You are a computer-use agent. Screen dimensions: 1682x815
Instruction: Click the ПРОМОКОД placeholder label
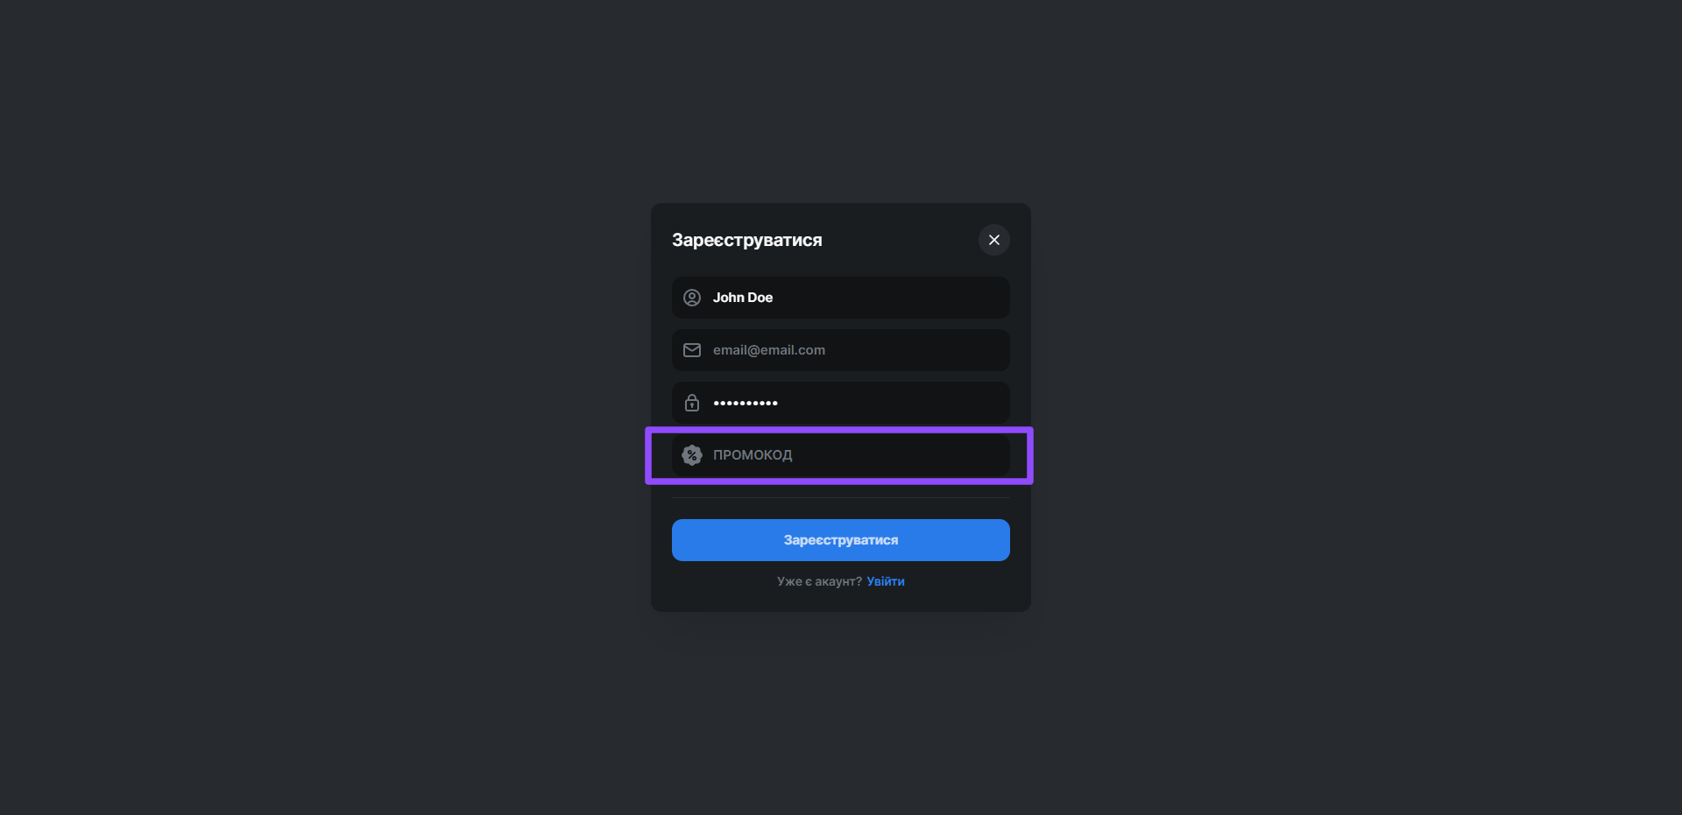click(x=752, y=455)
